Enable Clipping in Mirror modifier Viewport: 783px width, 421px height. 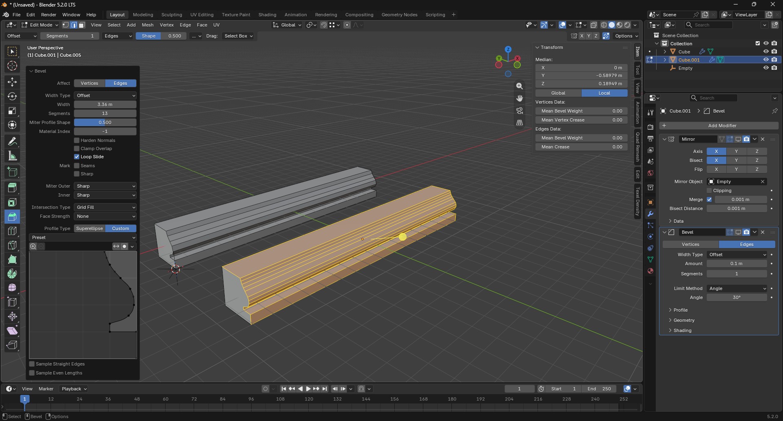709,191
